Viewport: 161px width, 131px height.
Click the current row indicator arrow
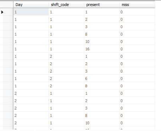coord(2,12)
